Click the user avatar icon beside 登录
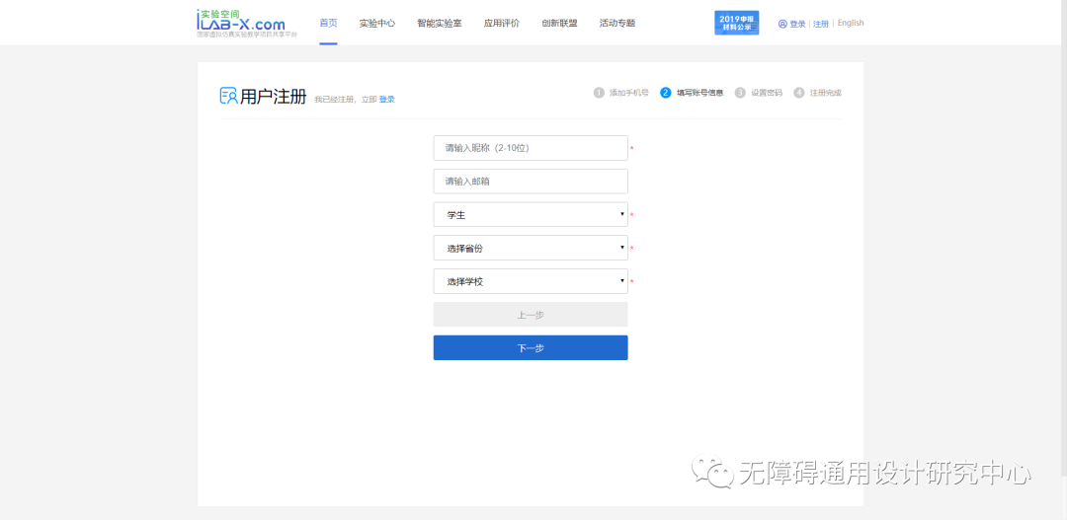Viewport: 1067px width, 520px height. 782,24
